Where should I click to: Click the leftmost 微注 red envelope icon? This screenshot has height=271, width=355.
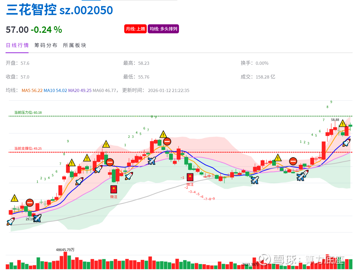coord(114,189)
